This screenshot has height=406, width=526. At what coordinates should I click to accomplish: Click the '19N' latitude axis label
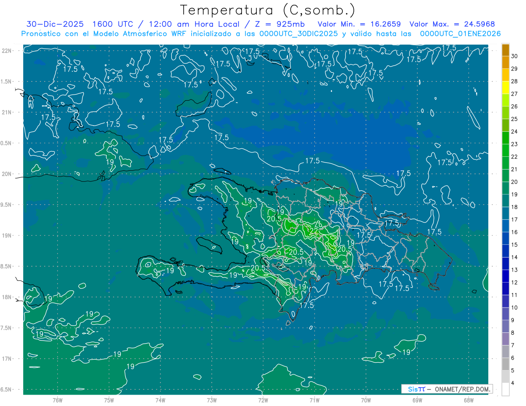[x=6, y=236]
